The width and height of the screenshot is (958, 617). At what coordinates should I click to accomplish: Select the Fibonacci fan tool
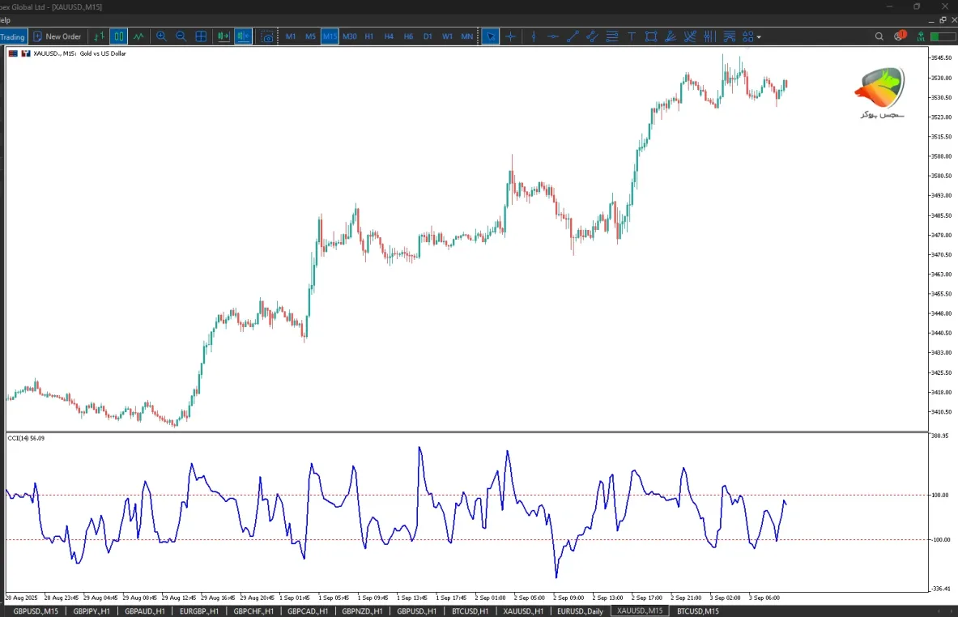pyautogui.click(x=671, y=36)
